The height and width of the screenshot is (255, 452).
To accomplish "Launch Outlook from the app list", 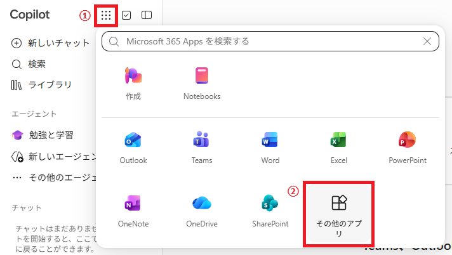I will tap(133, 147).
